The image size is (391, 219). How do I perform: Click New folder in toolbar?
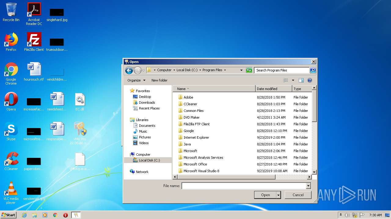click(159, 80)
